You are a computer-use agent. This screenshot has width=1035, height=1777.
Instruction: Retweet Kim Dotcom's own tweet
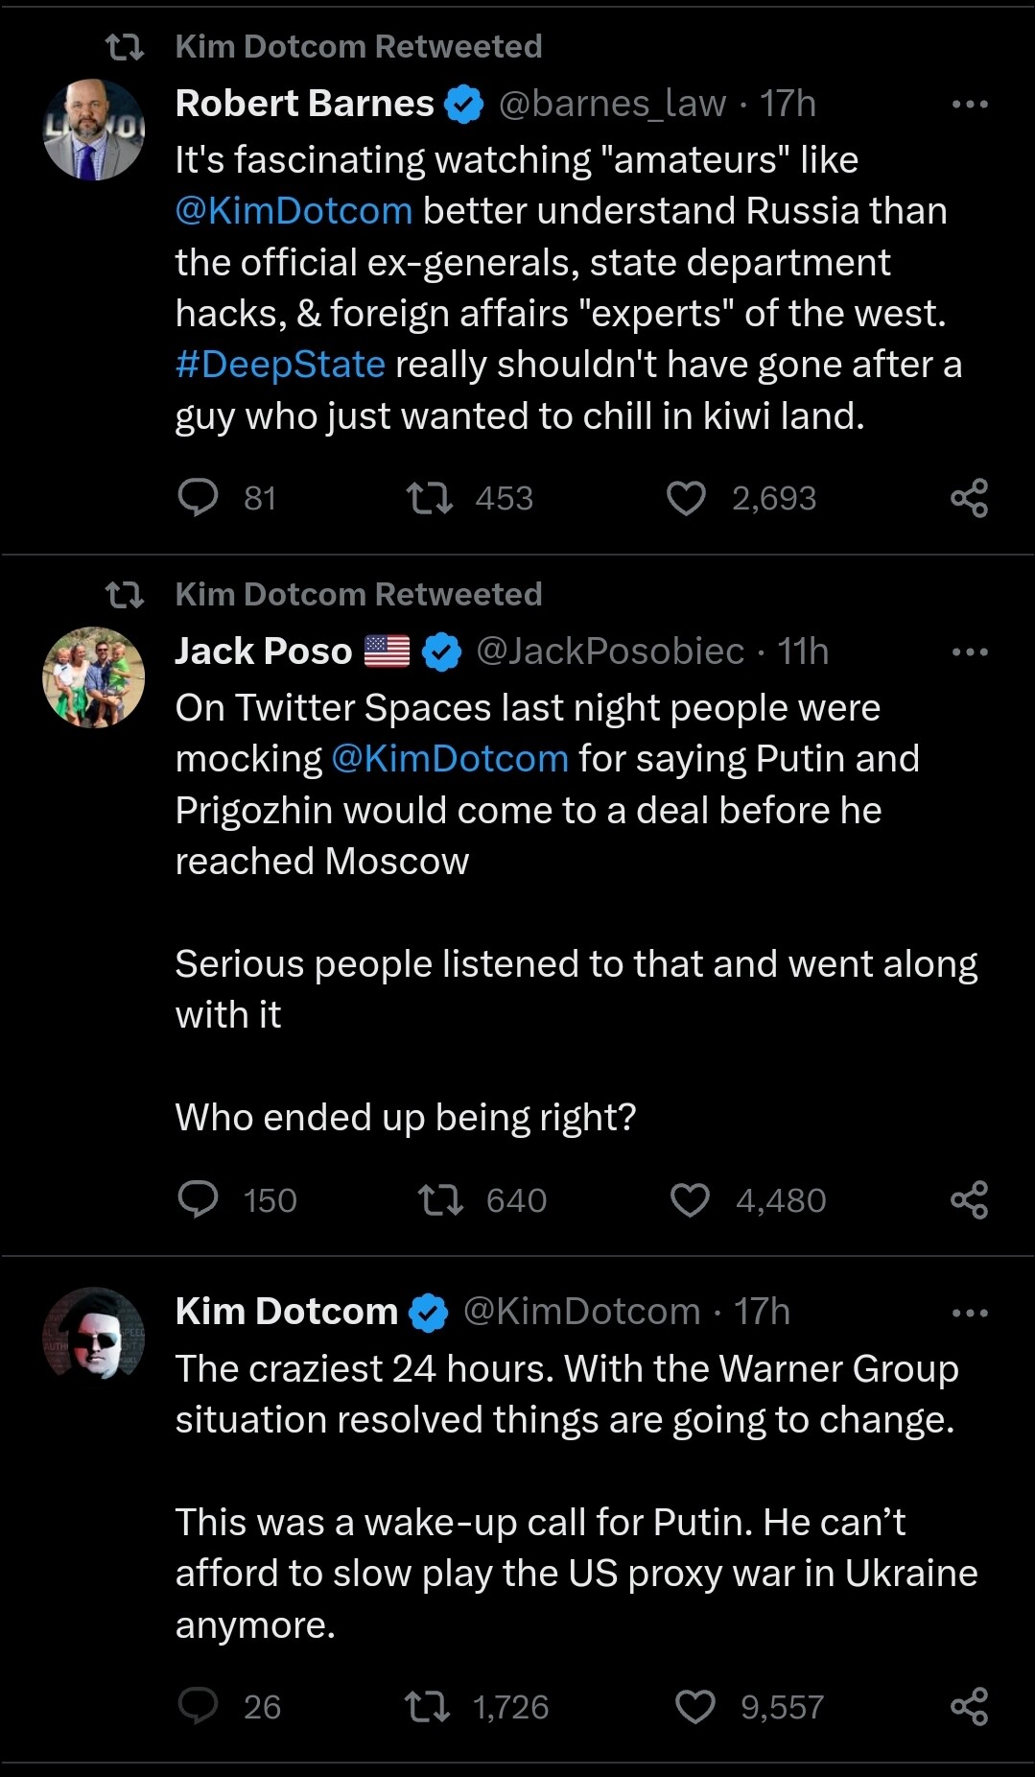pos(427,1707)
